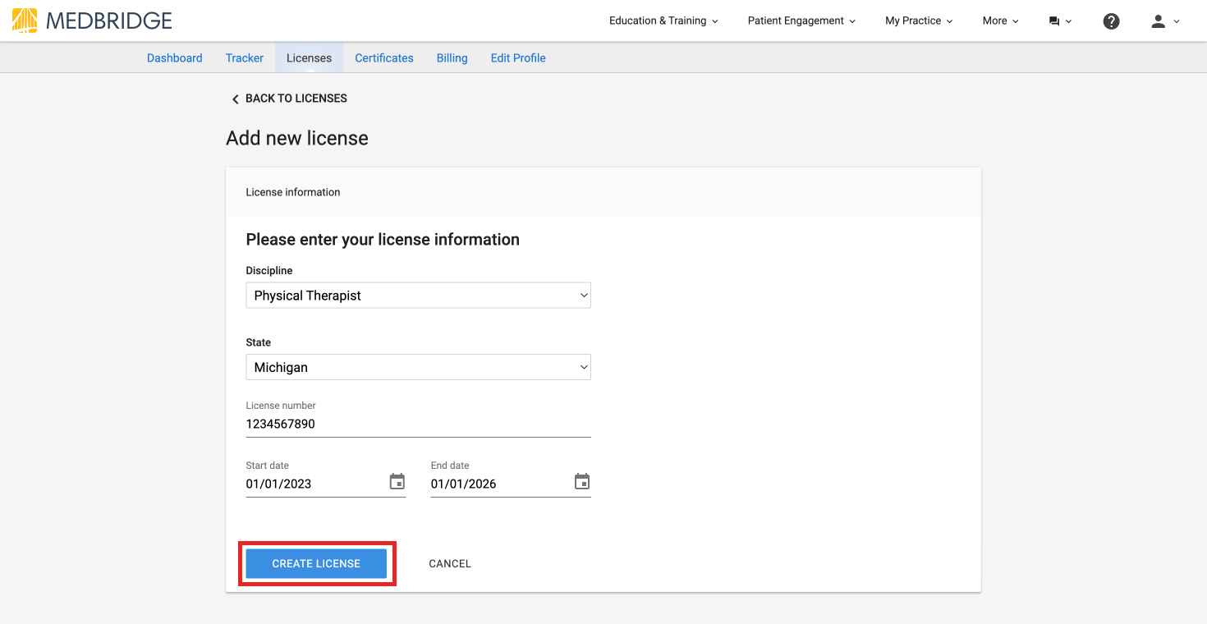Go to the Edit Profile tab
The image size is (1207, 624).
(x=518, y=58)
